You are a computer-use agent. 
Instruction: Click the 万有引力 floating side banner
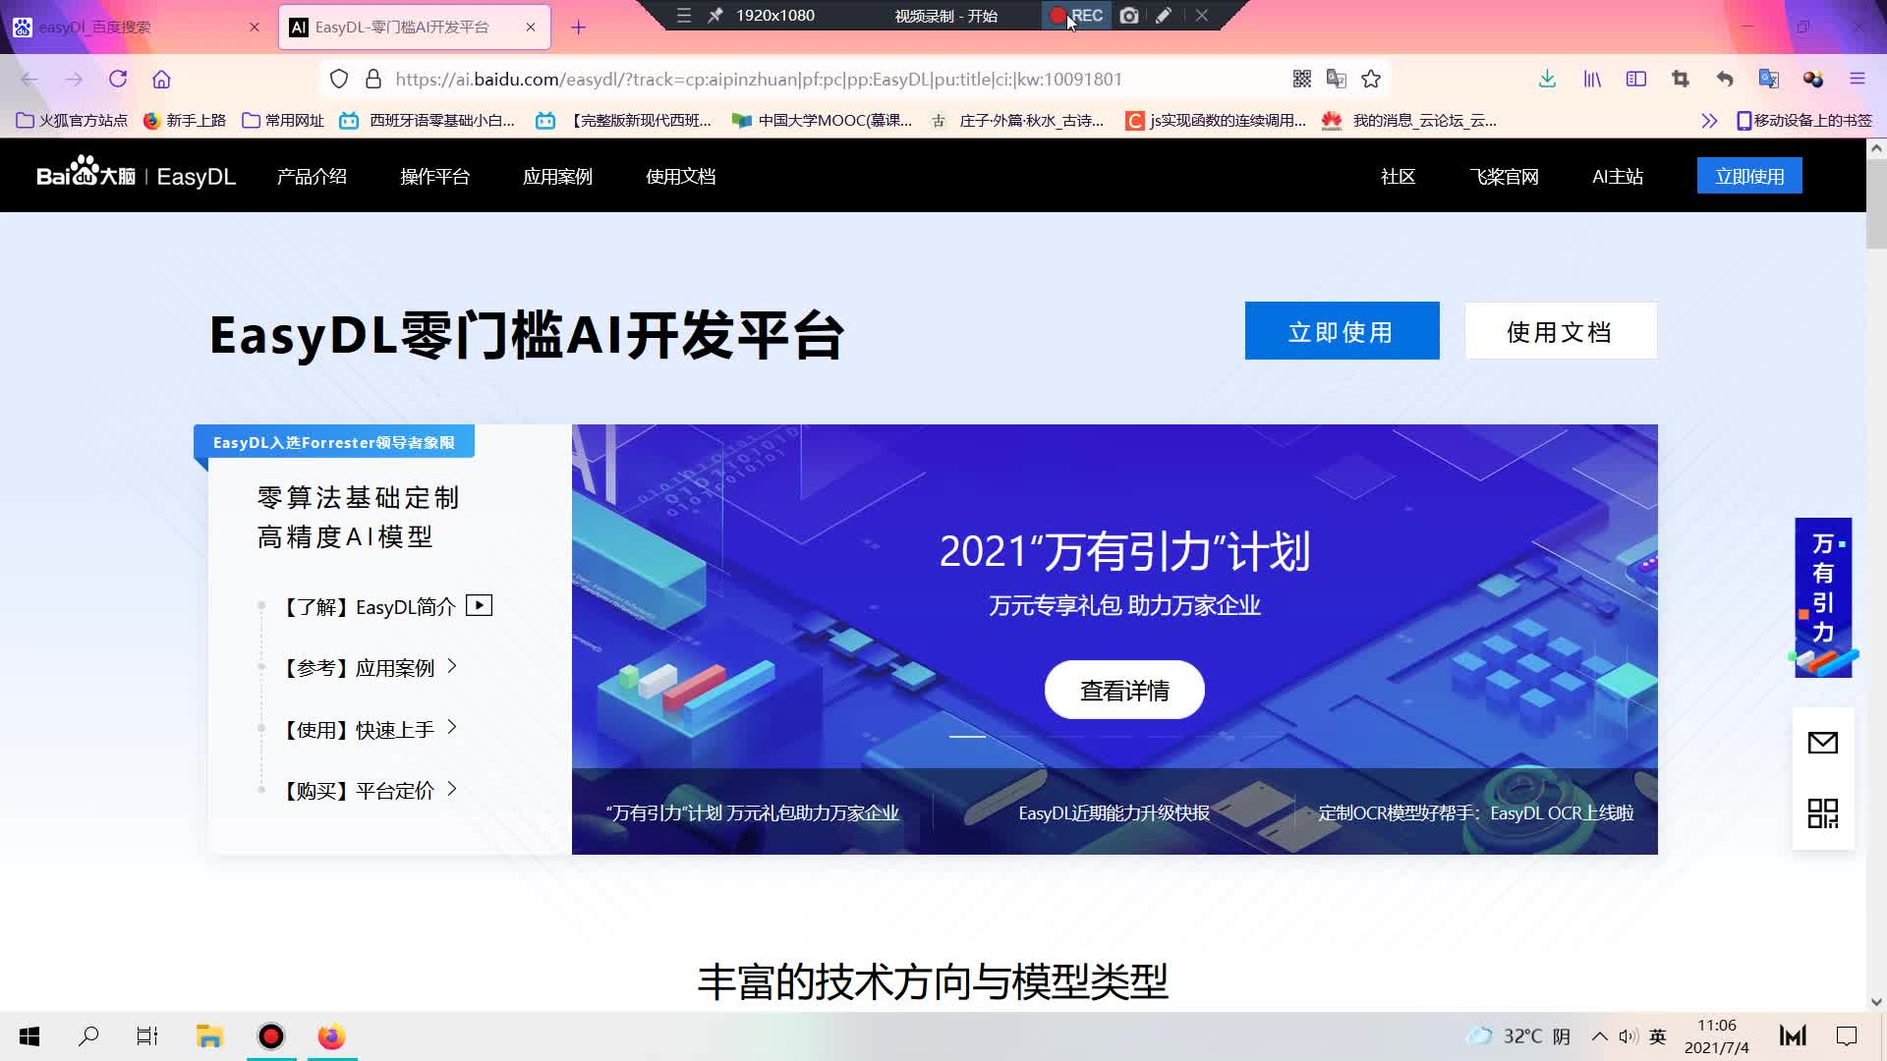click(1823, 597)
